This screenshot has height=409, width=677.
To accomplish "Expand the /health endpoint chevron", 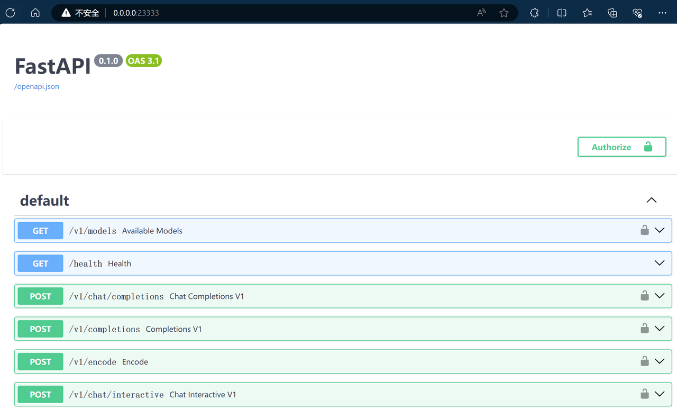I will click(x=660, y=263).
